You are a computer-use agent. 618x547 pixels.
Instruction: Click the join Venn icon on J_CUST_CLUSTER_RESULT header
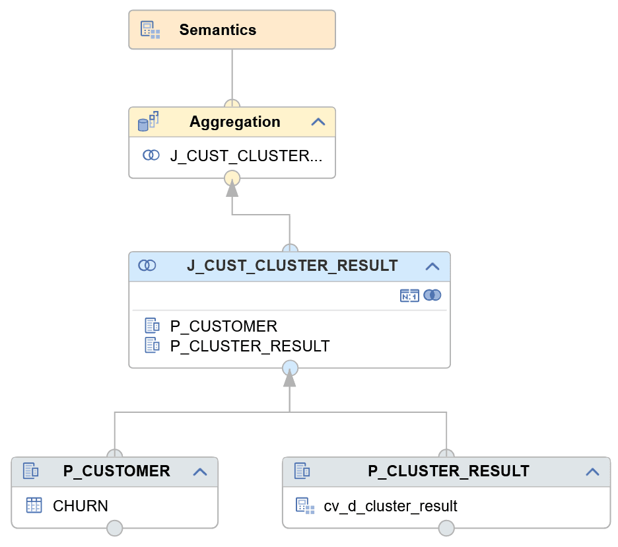pos(147,266)
